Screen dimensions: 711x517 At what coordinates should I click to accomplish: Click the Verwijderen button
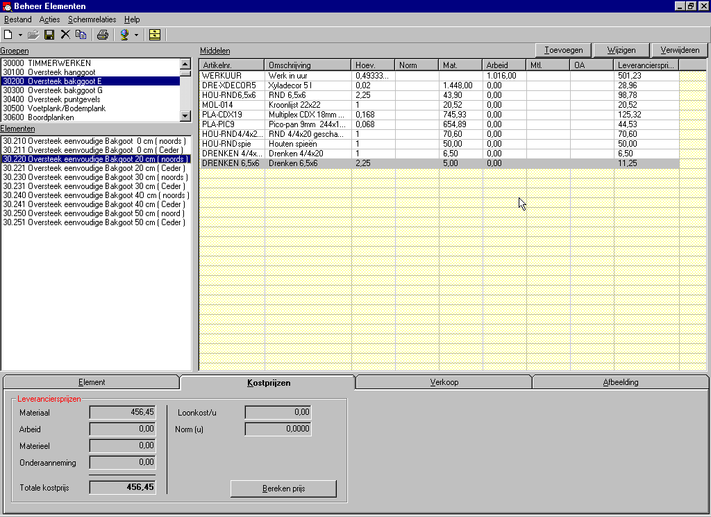tap(679, 50)
